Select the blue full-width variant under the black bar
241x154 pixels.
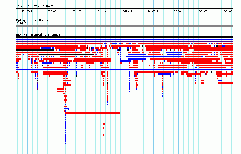tap(125, 39)
